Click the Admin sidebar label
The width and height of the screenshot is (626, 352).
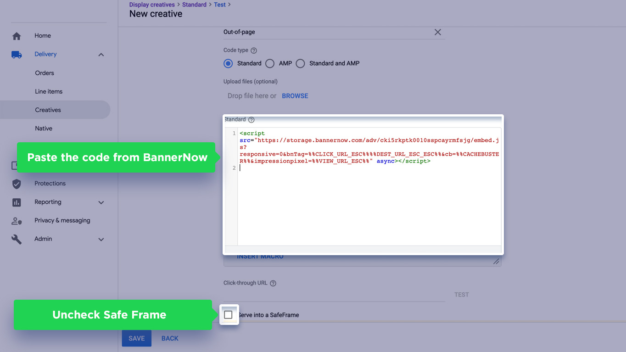[x=43, y=239]
